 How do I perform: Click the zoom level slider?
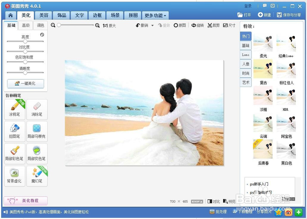[76, 25]
